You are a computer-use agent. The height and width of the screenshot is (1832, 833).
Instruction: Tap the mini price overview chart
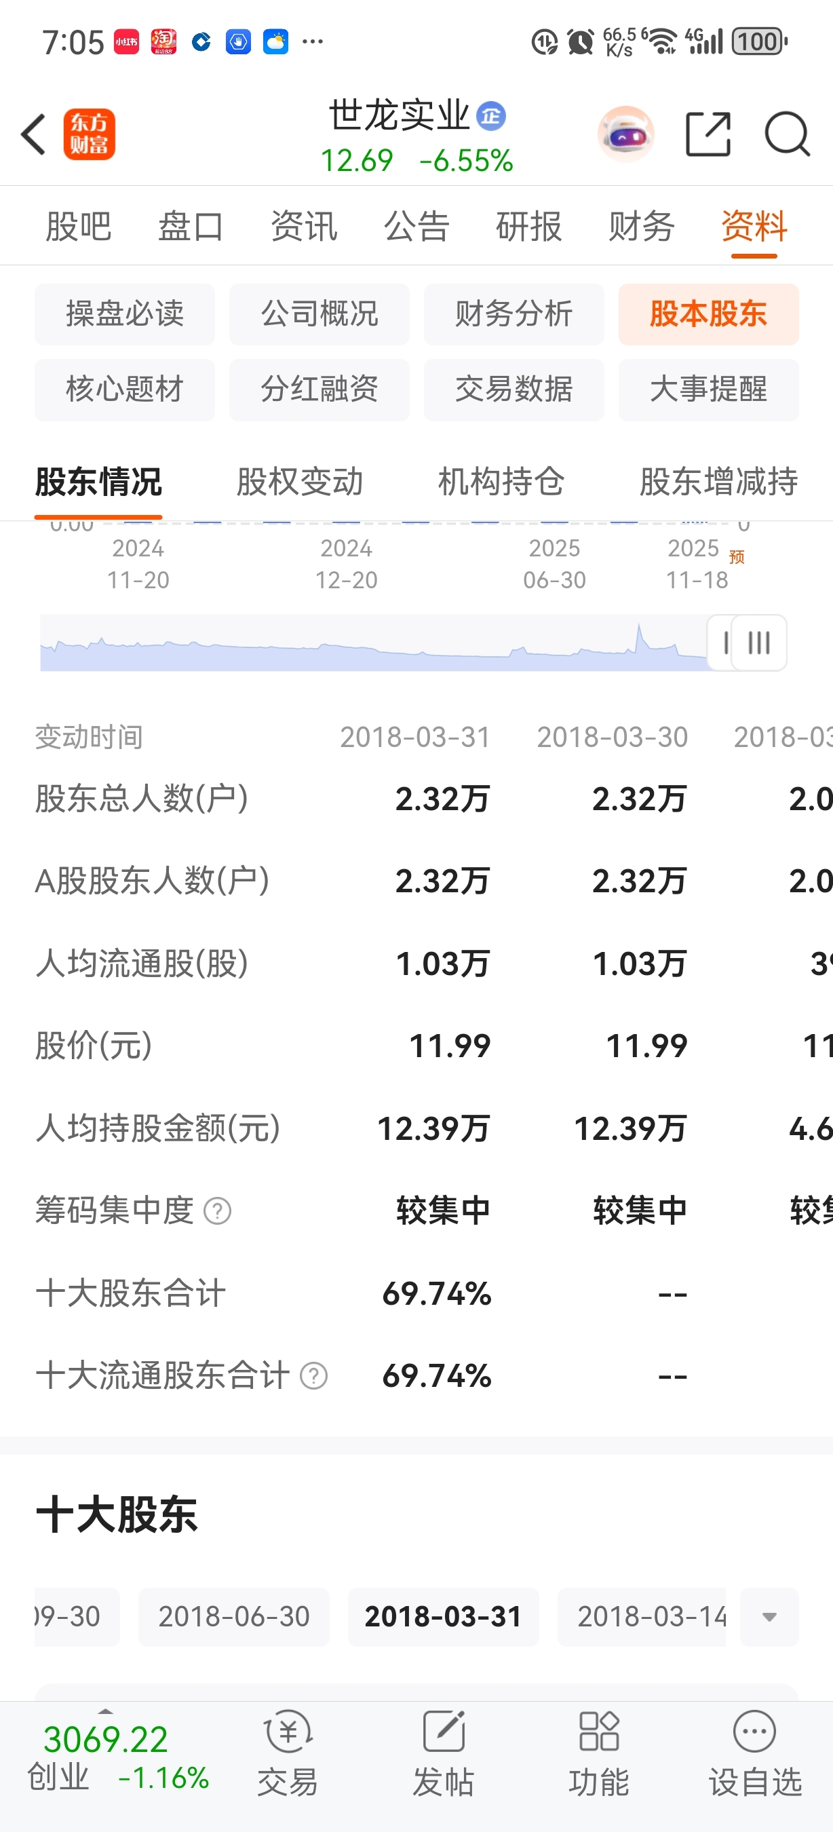click(374, 643)
